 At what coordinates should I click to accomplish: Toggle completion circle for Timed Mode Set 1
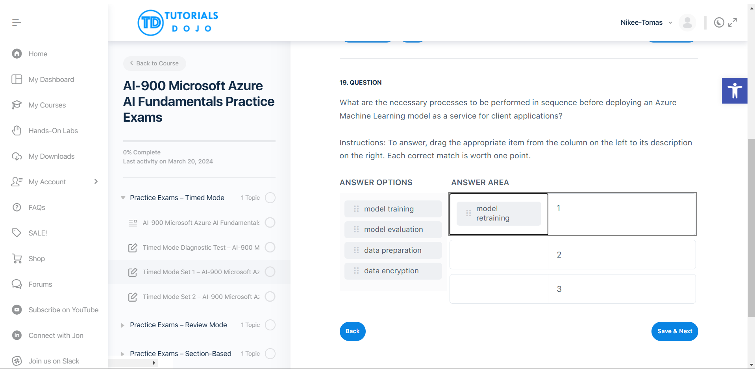(x=270, y=272)
